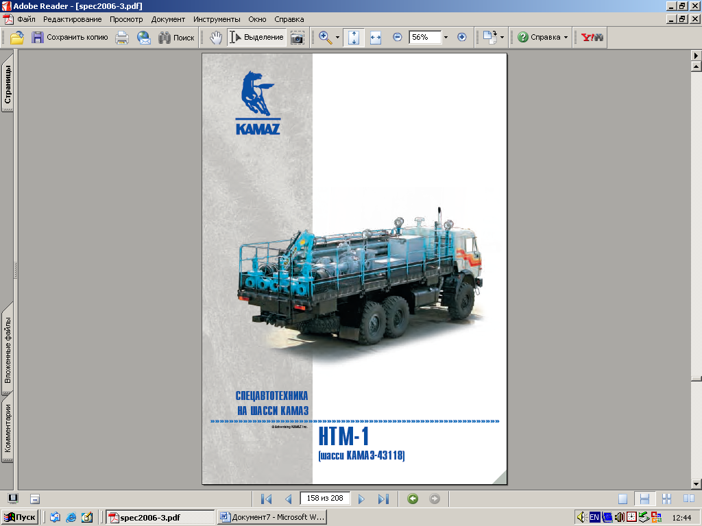Click the НТМ-1 title on the page

point(343,436)
